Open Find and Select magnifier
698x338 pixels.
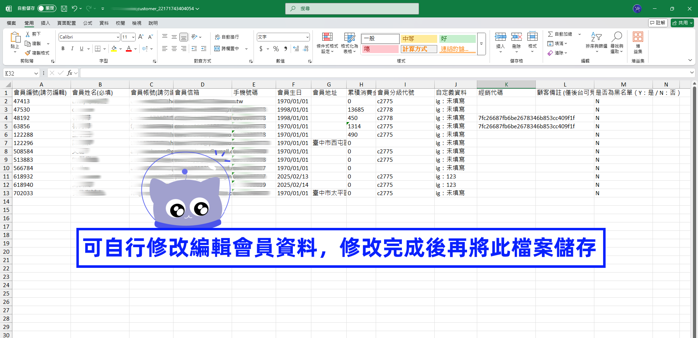pos(617,43)
